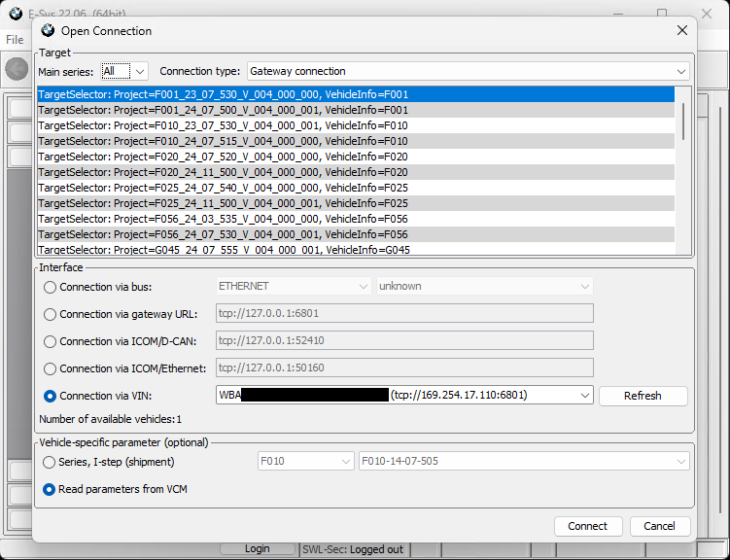The image size is (730, 560).
Task: Select target F056_24_07_530_V_004_000_001
Action: tap(356, 234)
